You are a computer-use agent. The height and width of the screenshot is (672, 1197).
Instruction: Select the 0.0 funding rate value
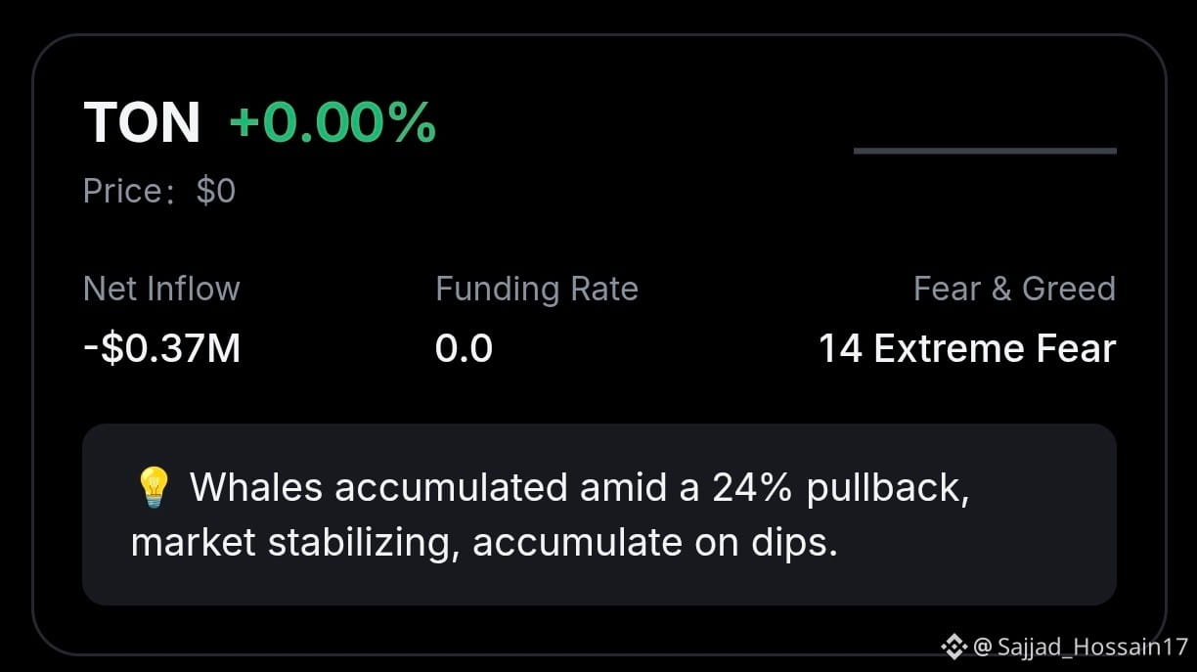[465, 348]
